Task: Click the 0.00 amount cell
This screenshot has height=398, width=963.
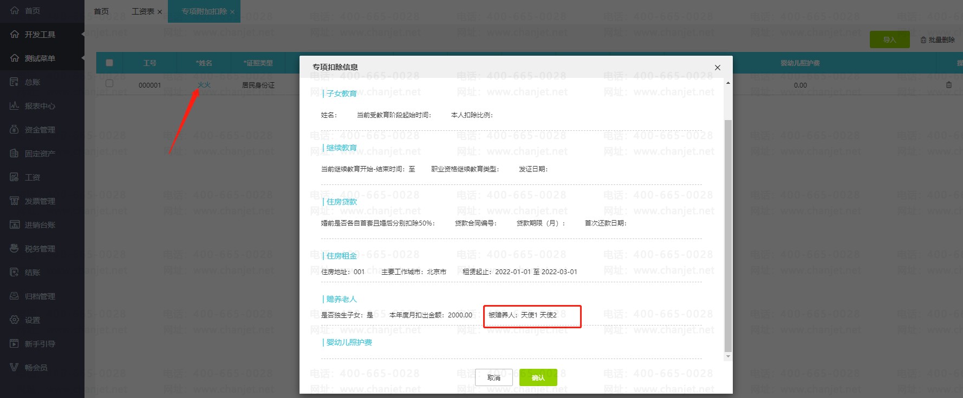Action: [x=801, y=85]
